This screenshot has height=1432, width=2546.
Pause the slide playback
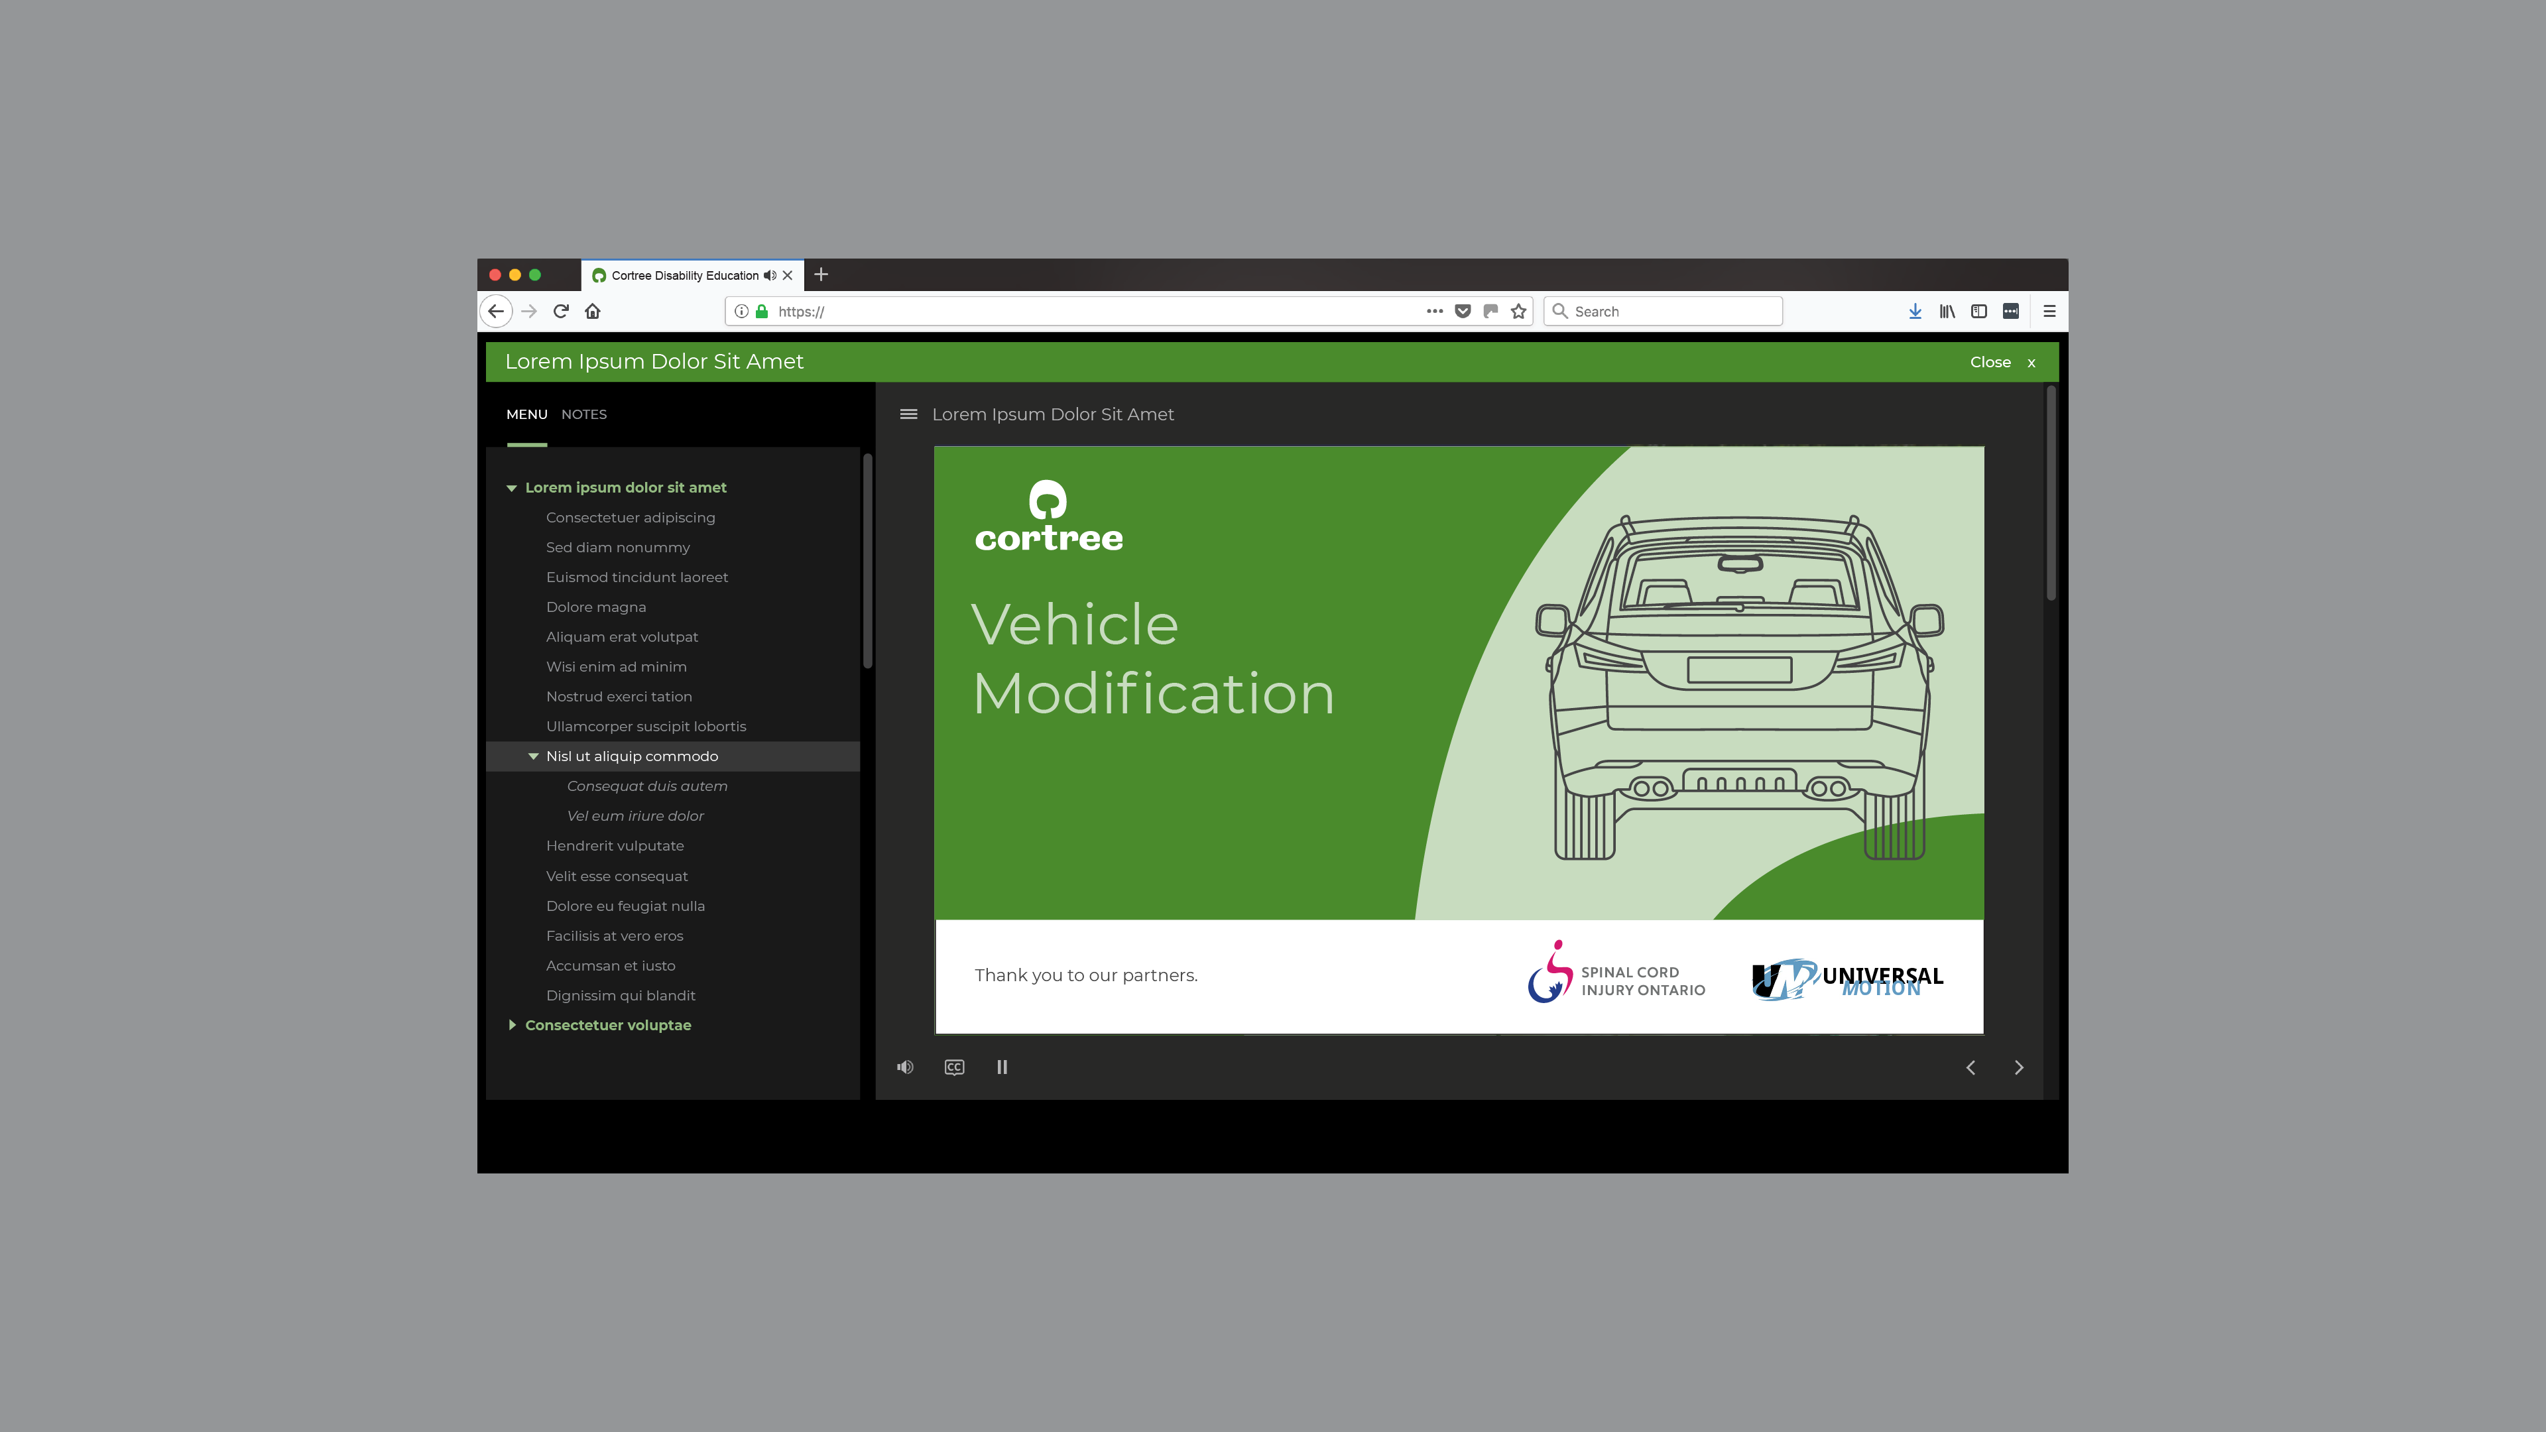coord(1001,1067)
